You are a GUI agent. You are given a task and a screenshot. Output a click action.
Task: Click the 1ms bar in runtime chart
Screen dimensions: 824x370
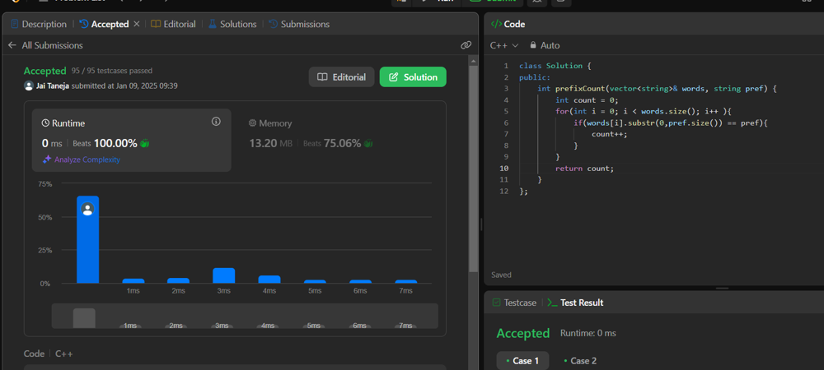(133, 281)
